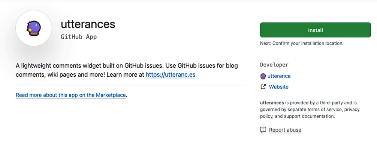Viewport: 377px width, 147px height.
Task: Click the external link icon beside Website
Action: click(x=263, y=87)
